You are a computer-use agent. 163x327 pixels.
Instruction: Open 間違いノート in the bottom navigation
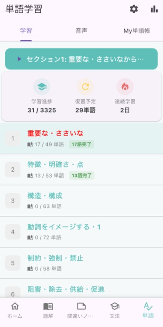[x=81, y=310]
